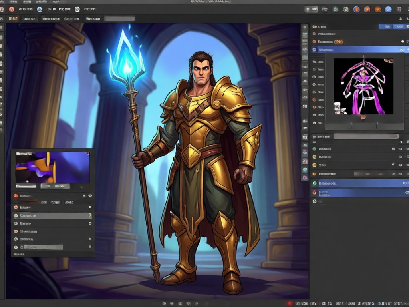Click the light blue round icon in top-right toolbar
This screenshot has height=307, width=409.
tap(388, 10)
